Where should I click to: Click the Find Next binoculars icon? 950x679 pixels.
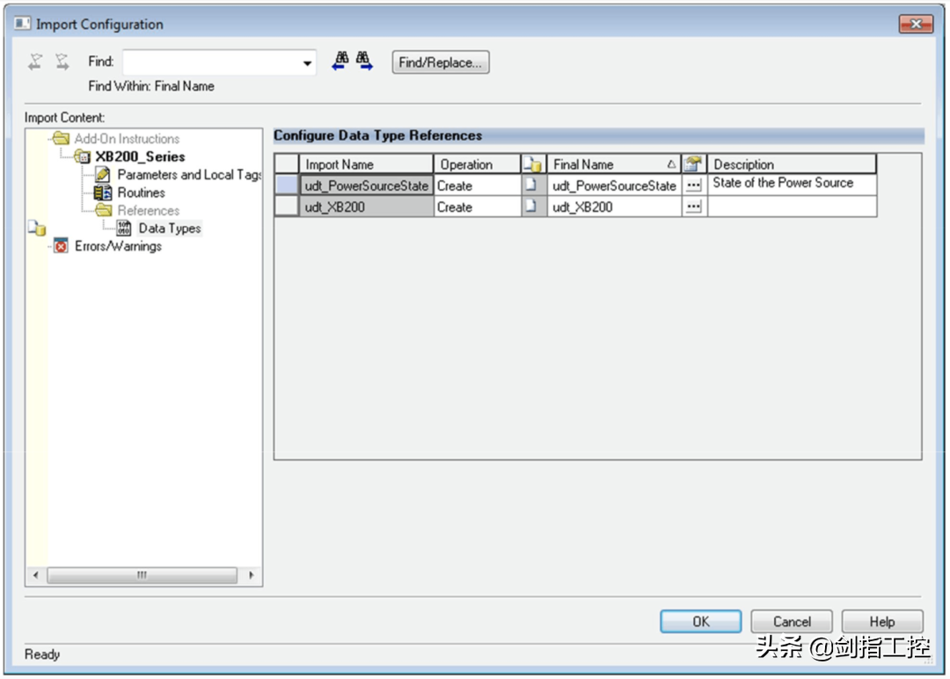click(x=364, y=62)
